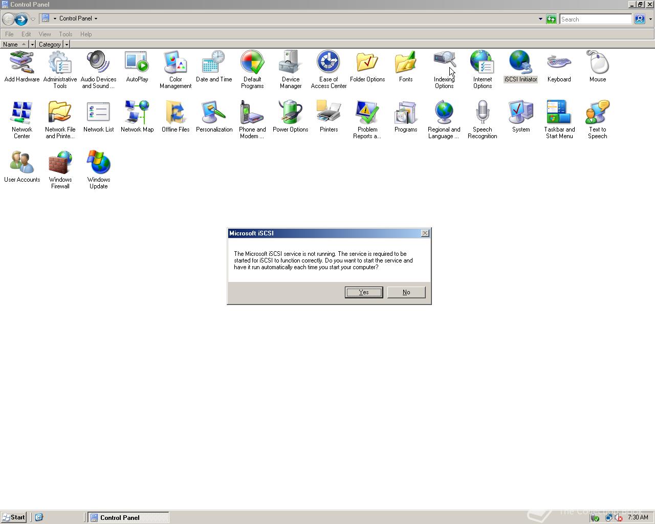
Task: Open Ease of Access Center
Action: [x=329, y=70]
